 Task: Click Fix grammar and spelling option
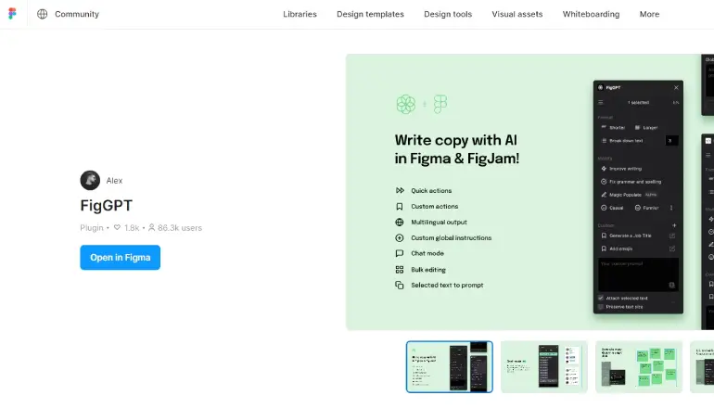point(631,182)
